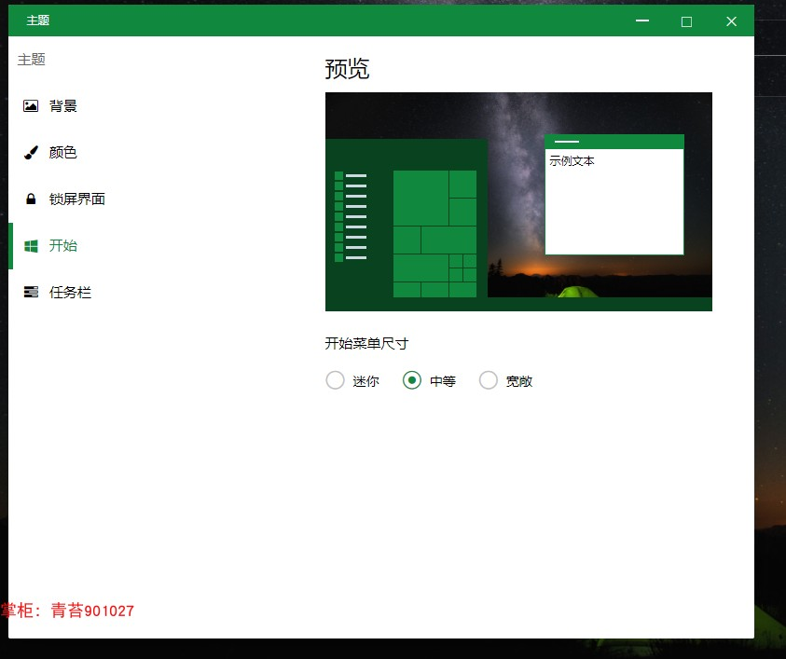Image resolution: width=786 pixels, height=659 pixels.
Task: Go to the 颜色 section
Action: pos(62,152)
